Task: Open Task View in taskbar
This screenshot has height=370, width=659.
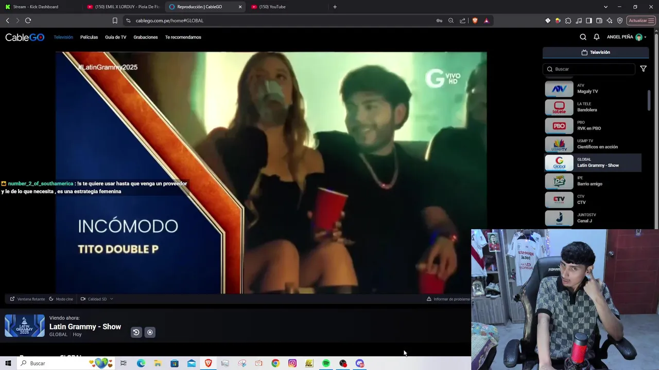Action: click(x=124, y=363)
